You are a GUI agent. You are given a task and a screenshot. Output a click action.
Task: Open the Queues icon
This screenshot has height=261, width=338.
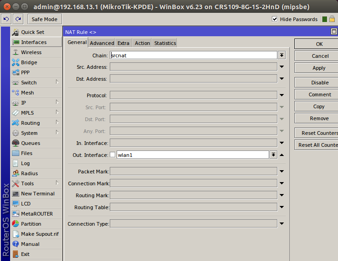click(16, 143)
